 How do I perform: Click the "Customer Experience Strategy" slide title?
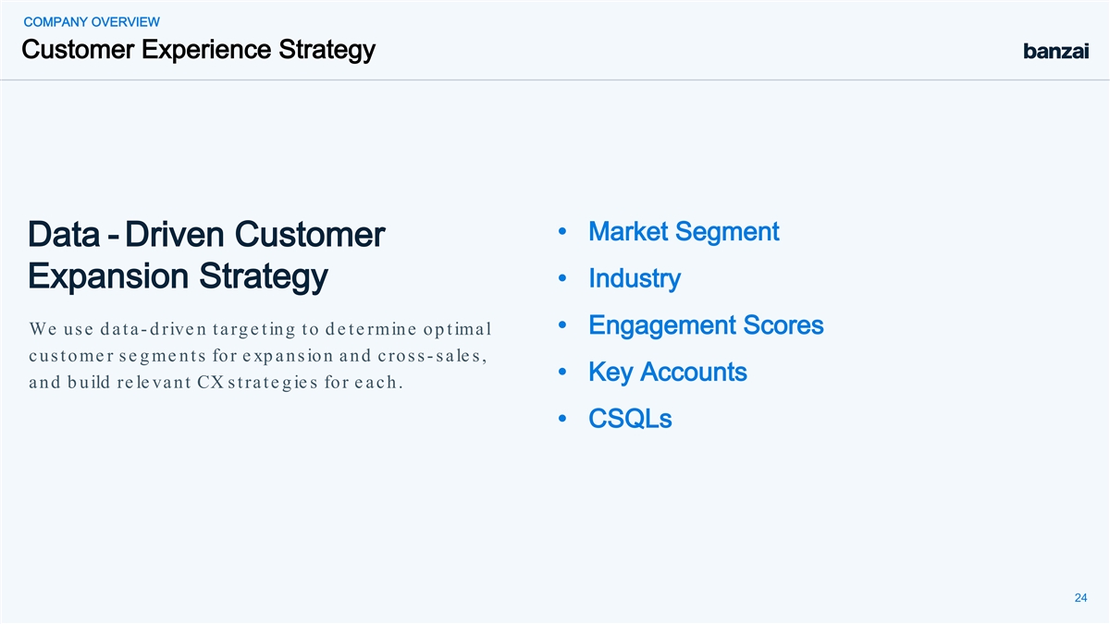197,50
